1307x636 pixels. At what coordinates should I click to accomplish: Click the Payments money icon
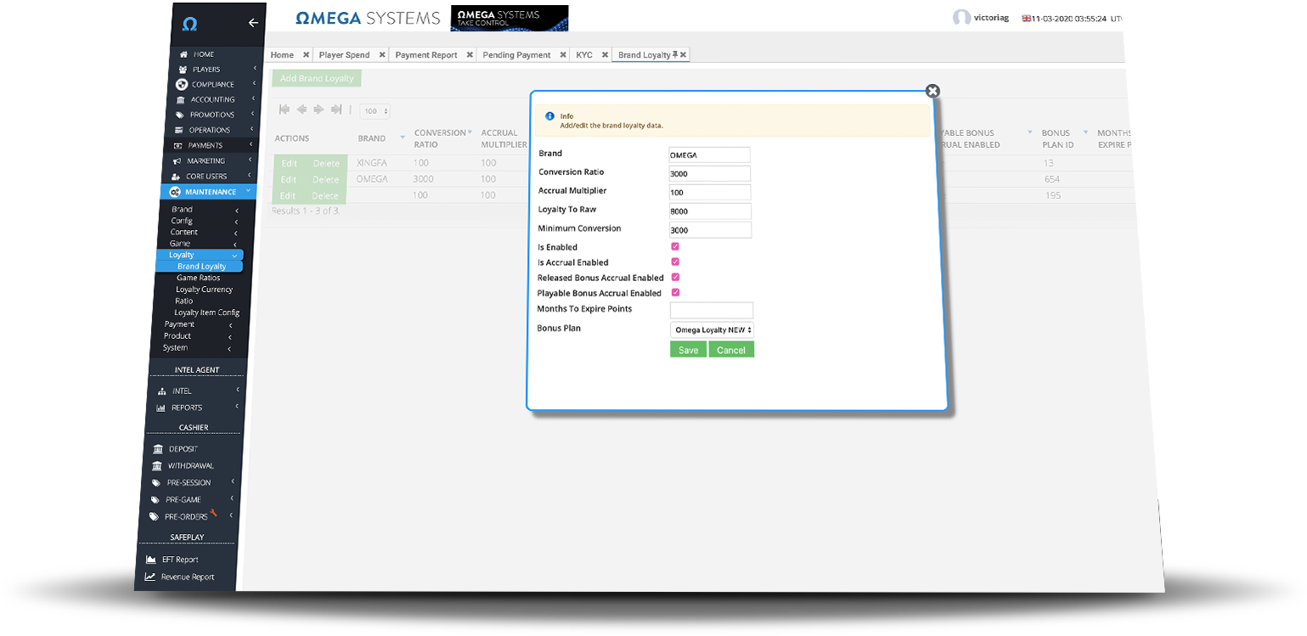pos(178,145)
